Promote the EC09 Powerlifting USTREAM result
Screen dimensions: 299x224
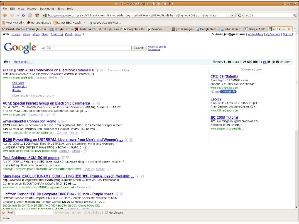point(126,140)
